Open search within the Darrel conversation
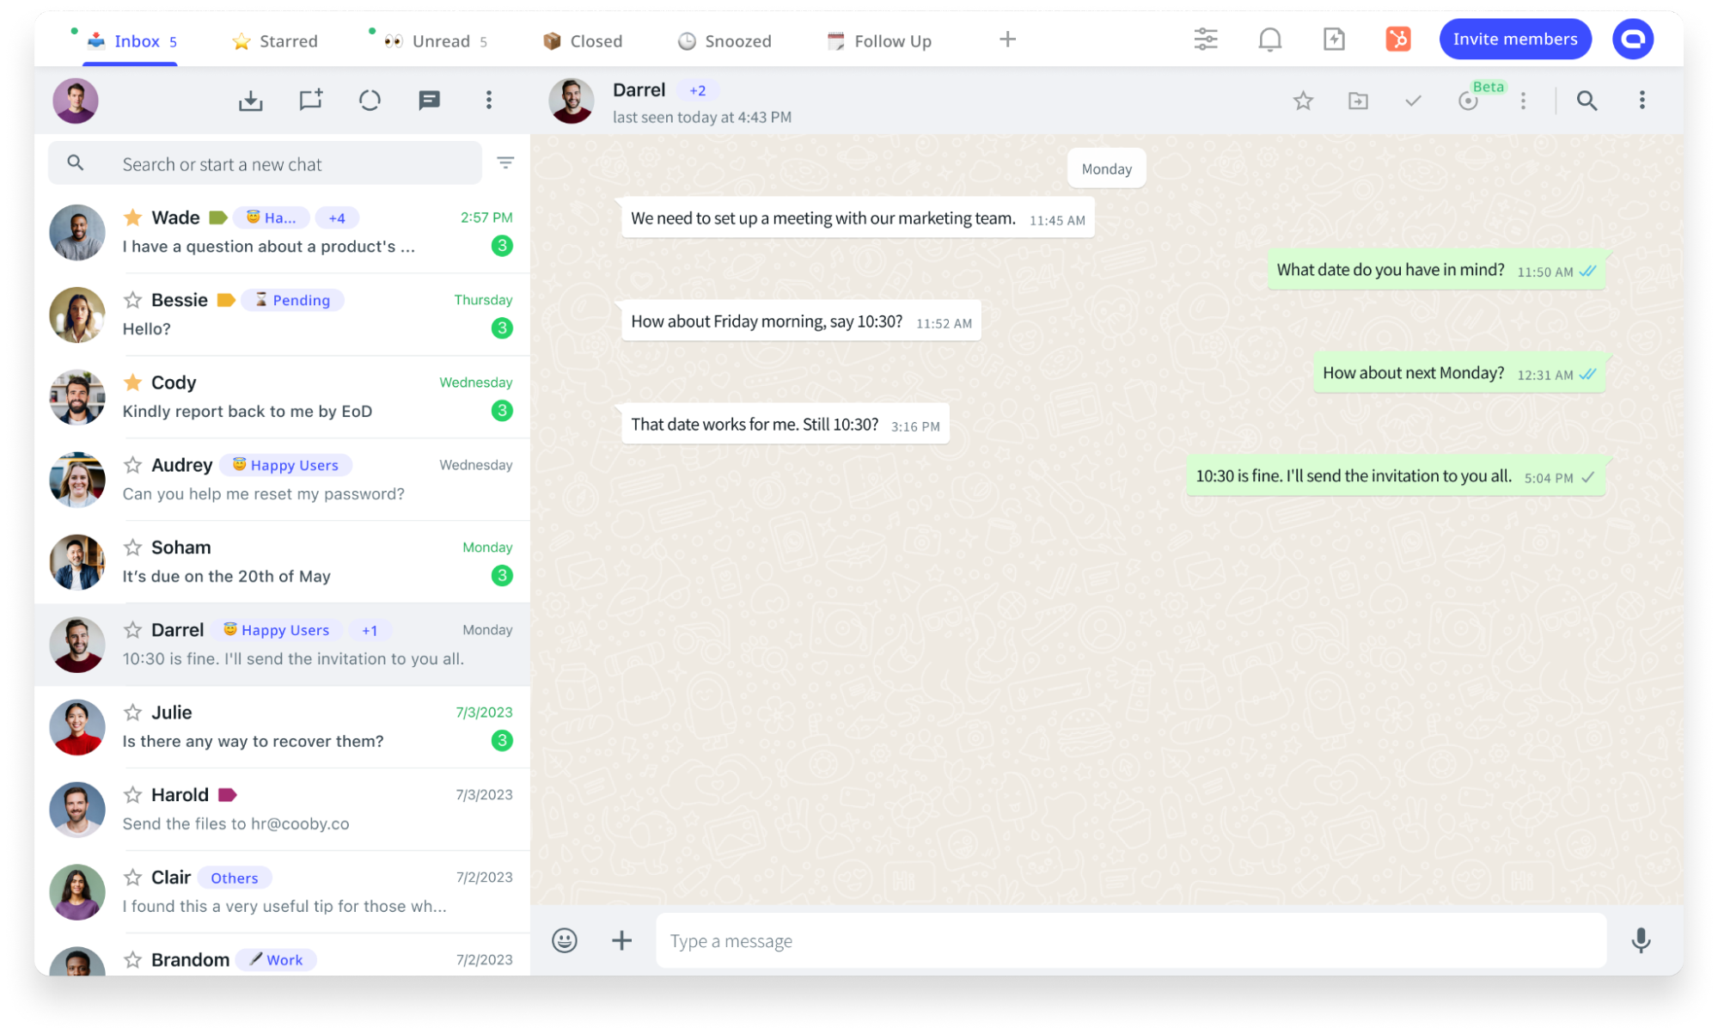 click(x=1587, y=101)
